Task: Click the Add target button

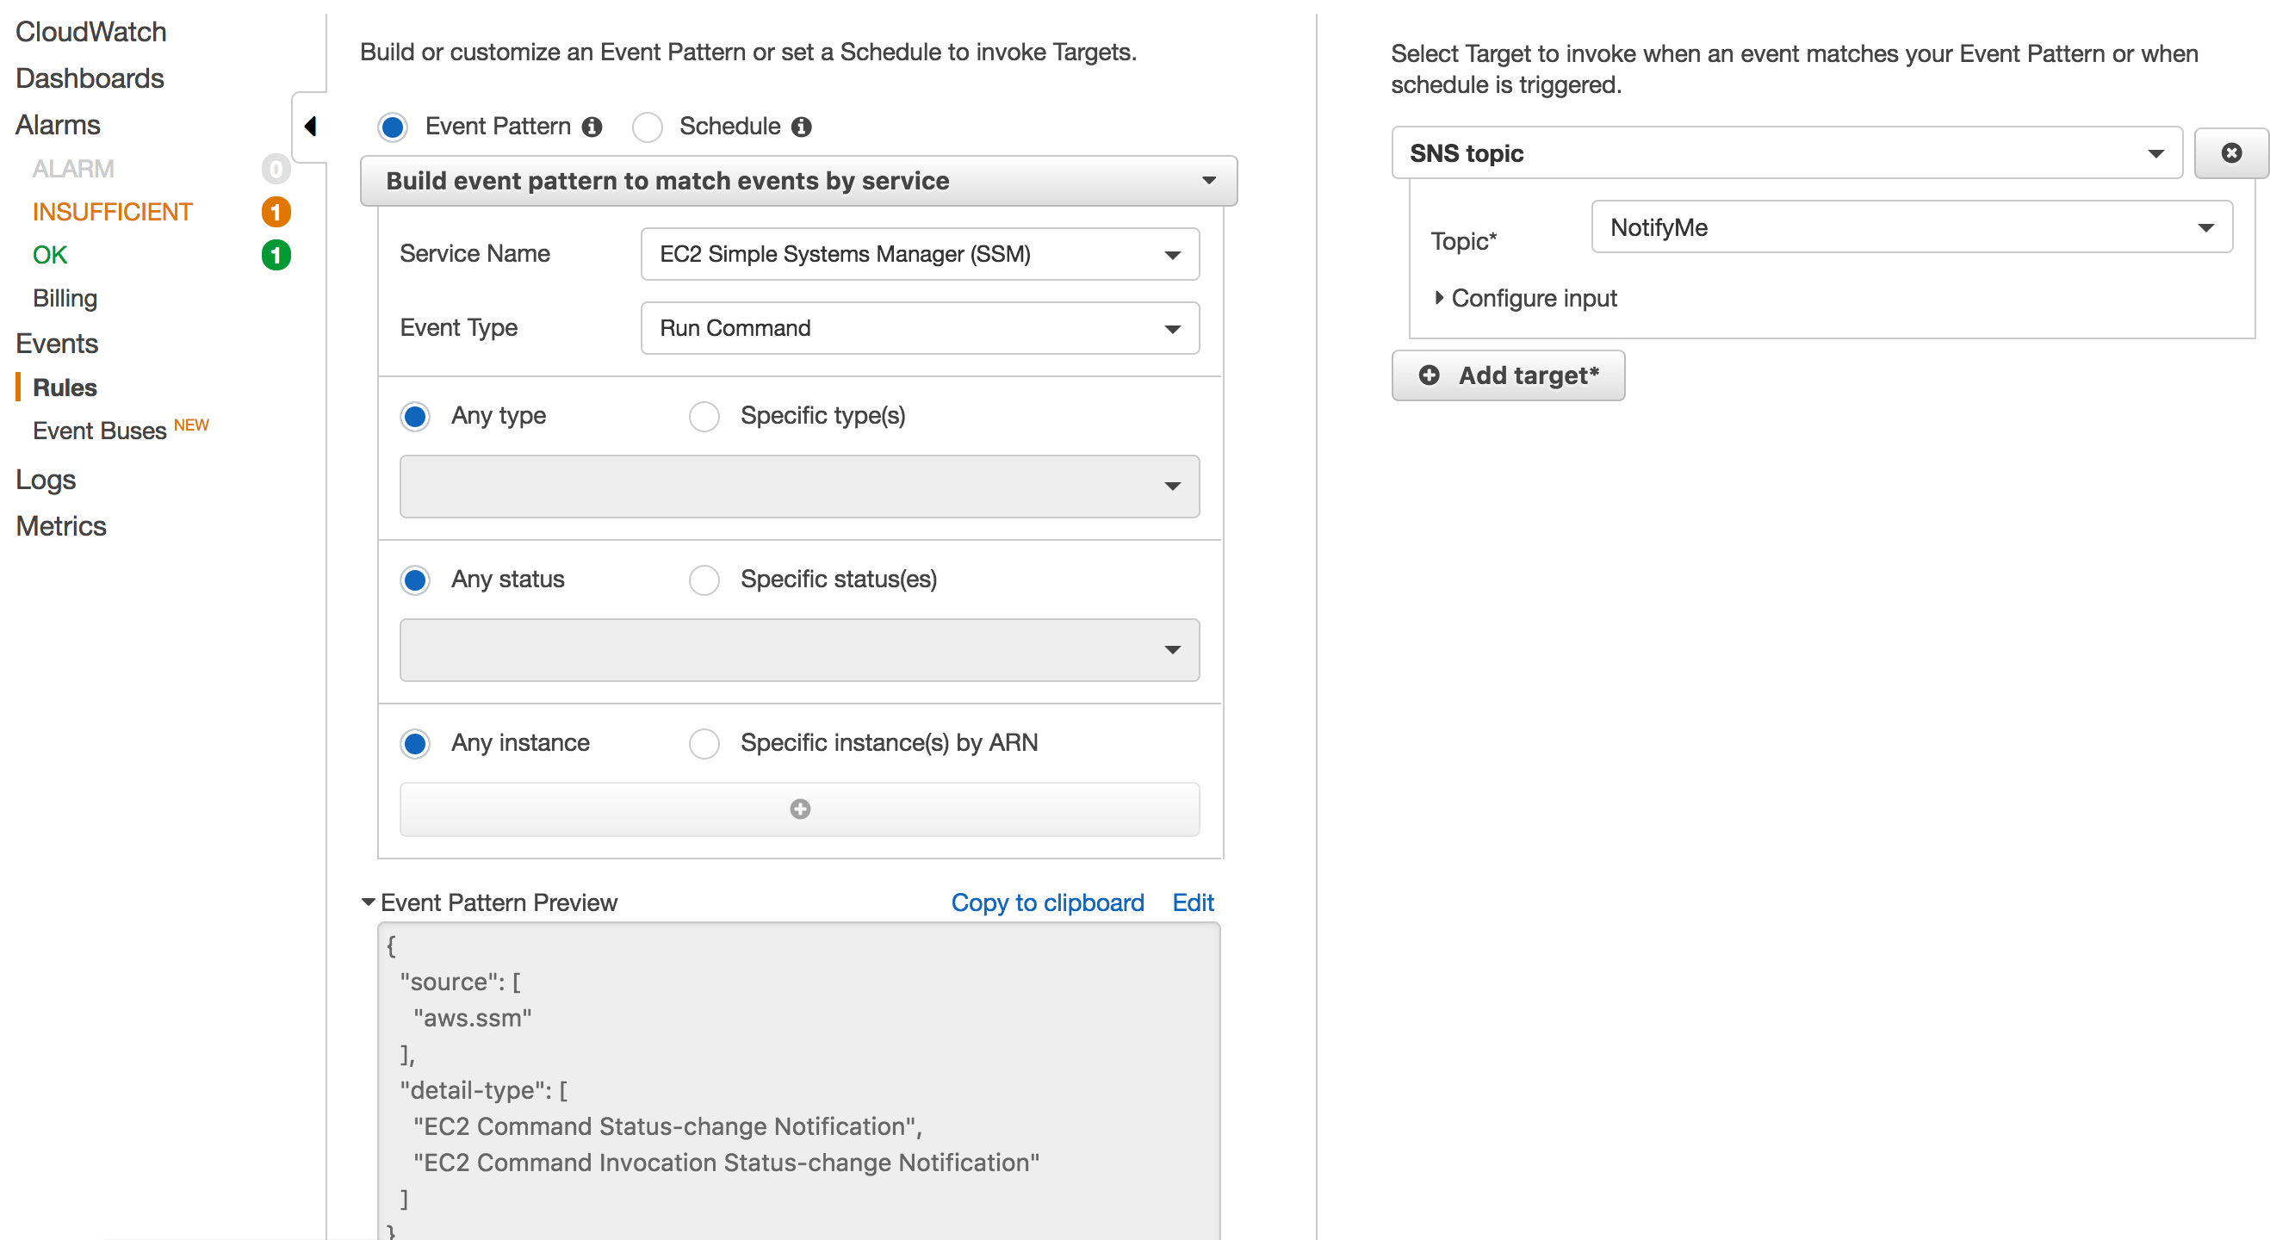Action: [x=1508, y=375]
